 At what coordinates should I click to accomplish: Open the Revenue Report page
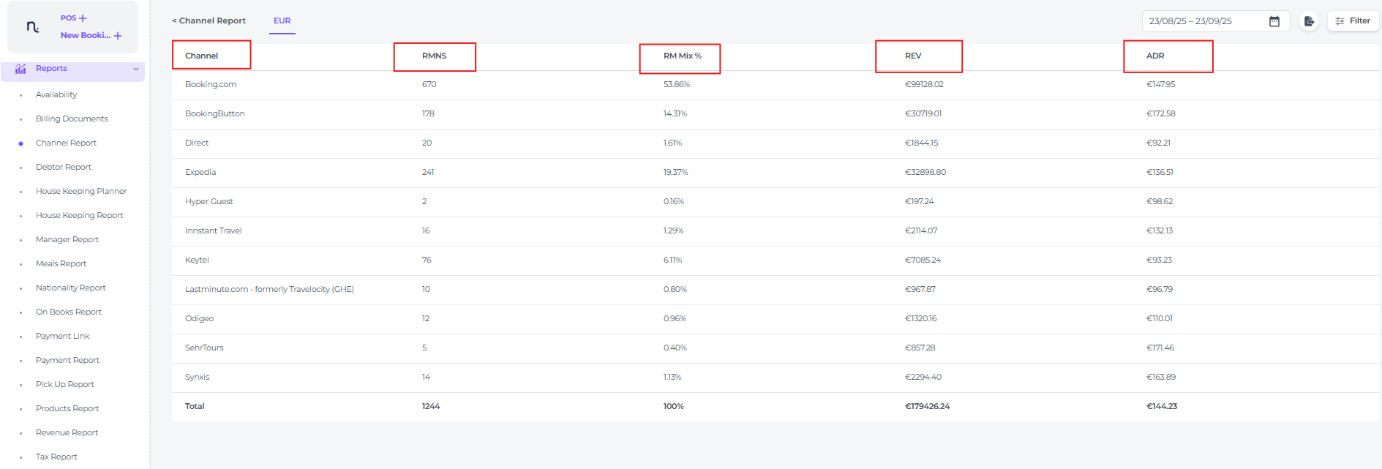(x=67, y=432)
